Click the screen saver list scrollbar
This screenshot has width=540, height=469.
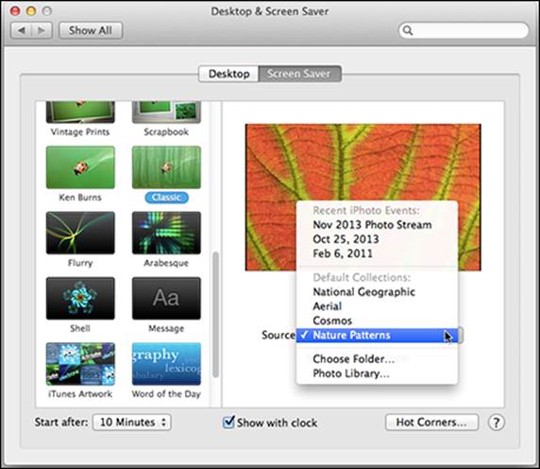[215, 315]
